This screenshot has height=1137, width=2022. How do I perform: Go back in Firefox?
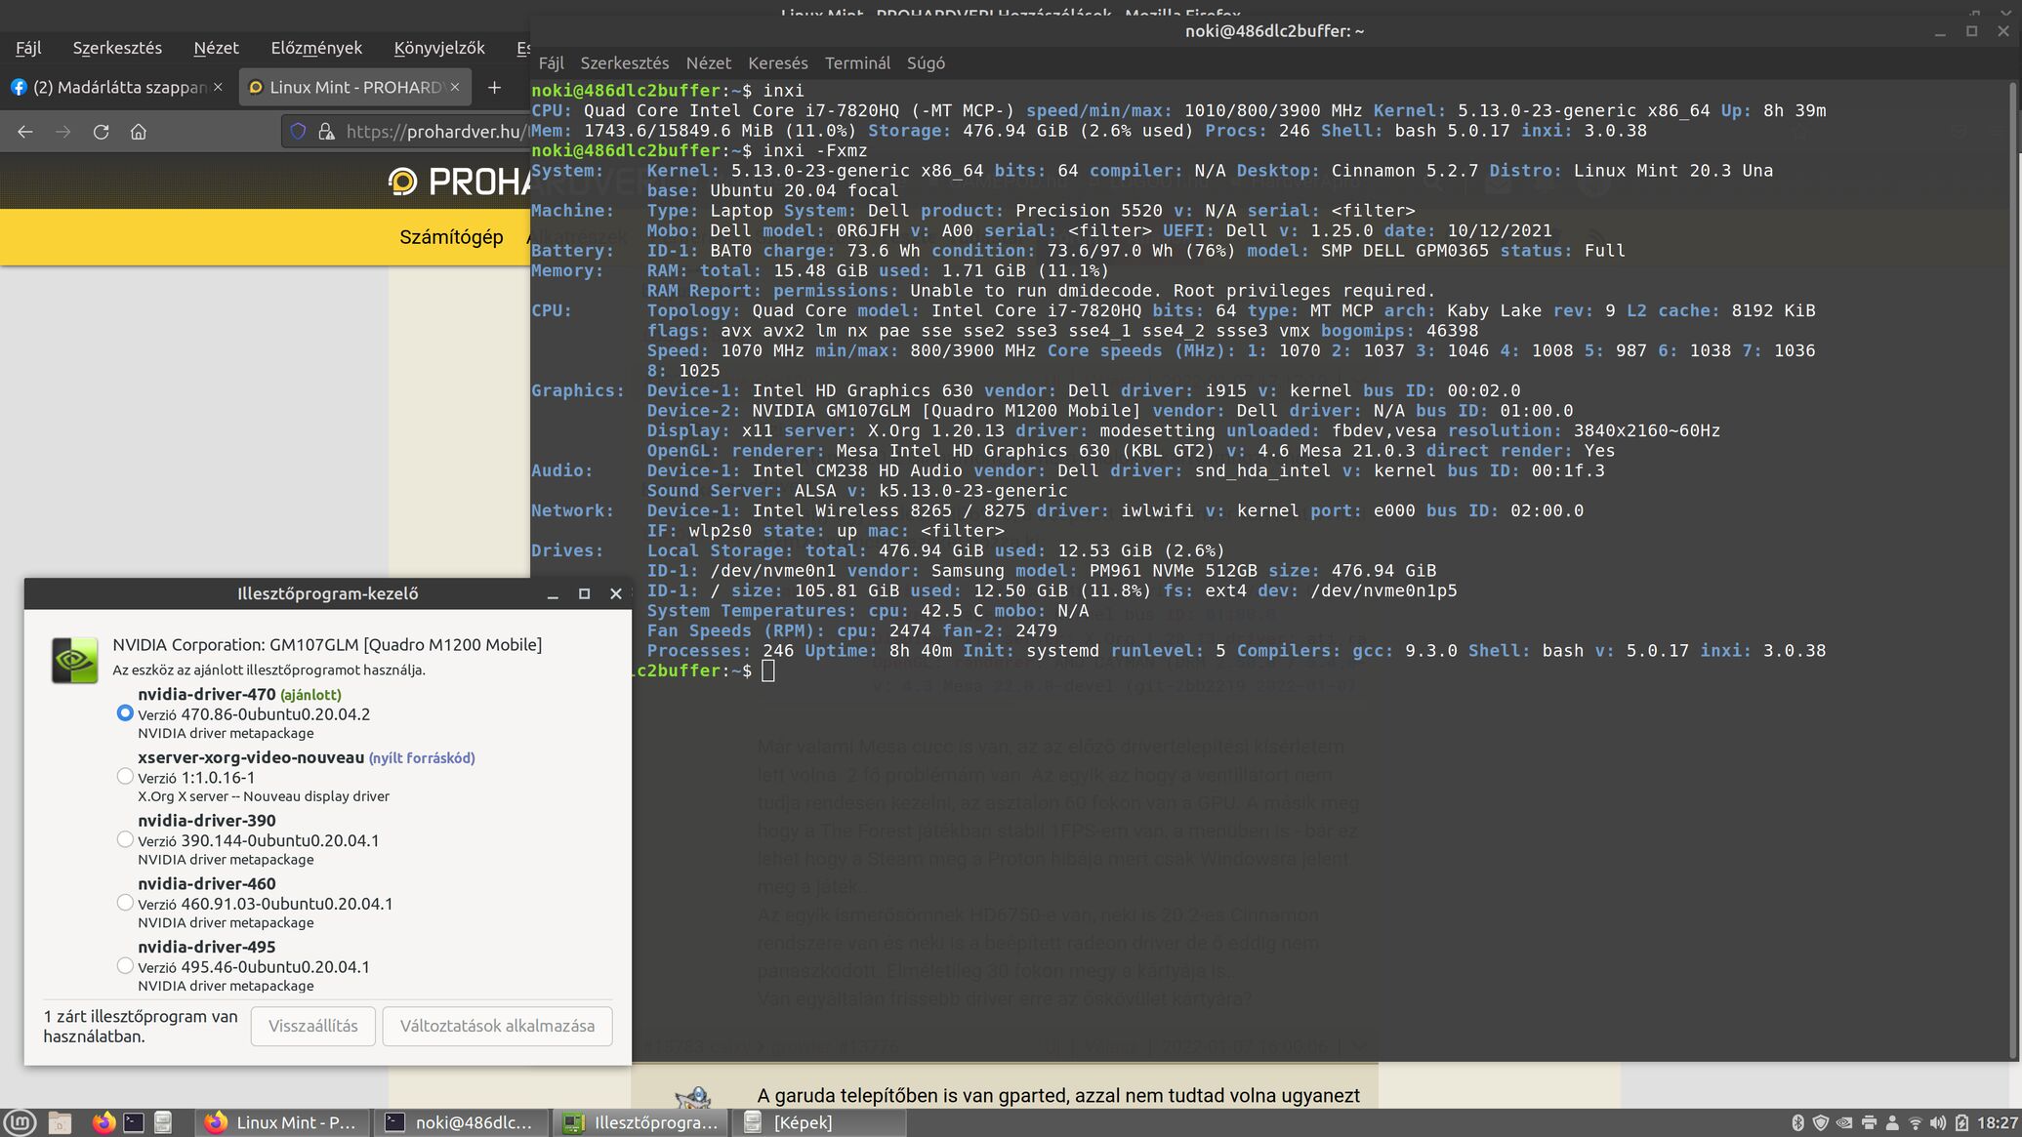pos(25,132)
